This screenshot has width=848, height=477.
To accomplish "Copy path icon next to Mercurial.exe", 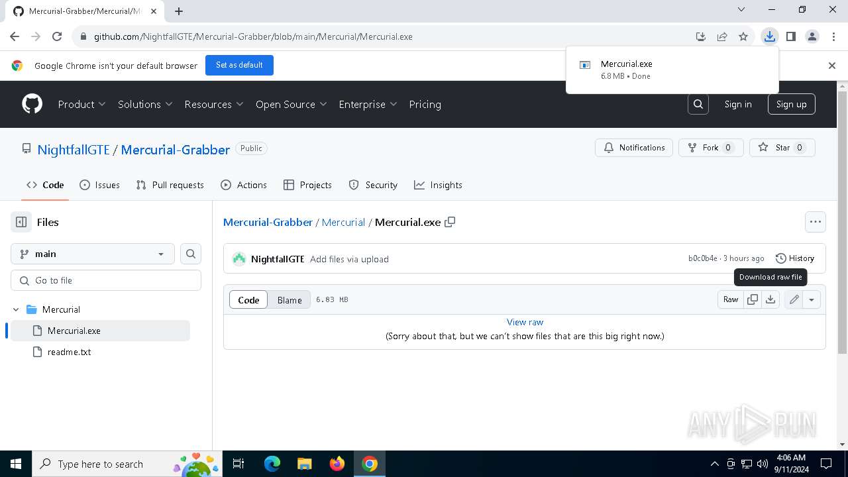I will click(x=450, y=222).
